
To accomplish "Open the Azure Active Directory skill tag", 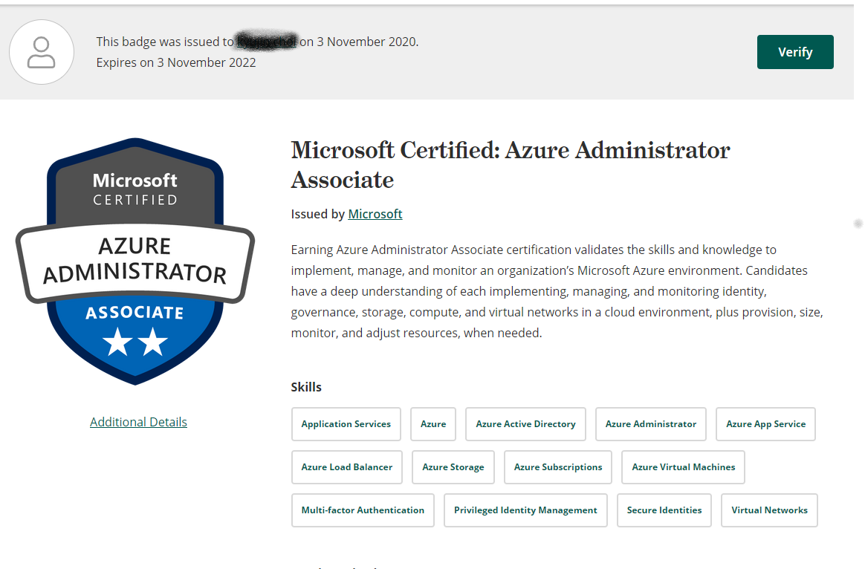I will 525,424.
